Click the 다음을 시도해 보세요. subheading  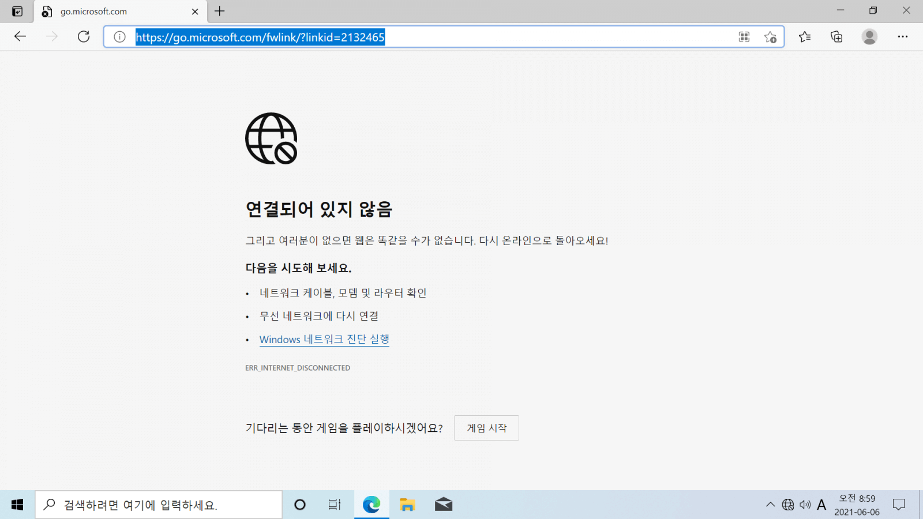click(x=298, y=268)
